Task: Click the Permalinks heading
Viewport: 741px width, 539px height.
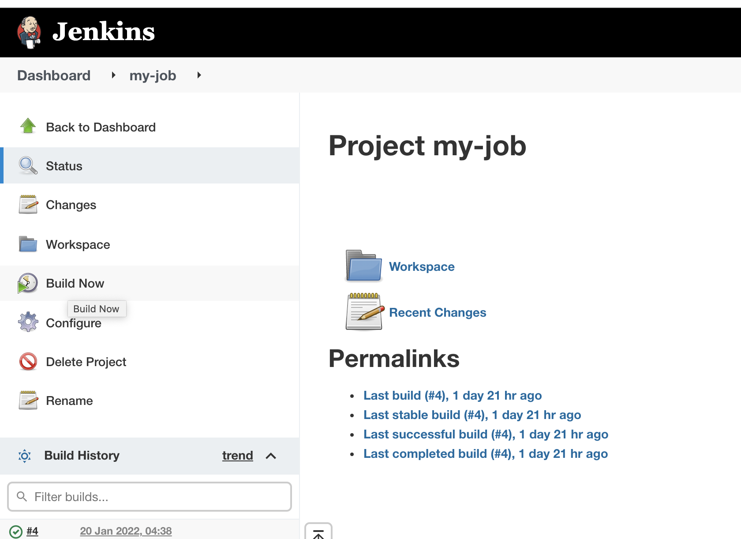Action: [x=394, y=359]
